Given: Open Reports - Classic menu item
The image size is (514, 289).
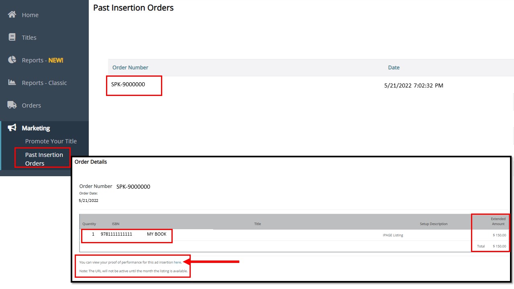Looking at the screenshot, I should (44, 83).
